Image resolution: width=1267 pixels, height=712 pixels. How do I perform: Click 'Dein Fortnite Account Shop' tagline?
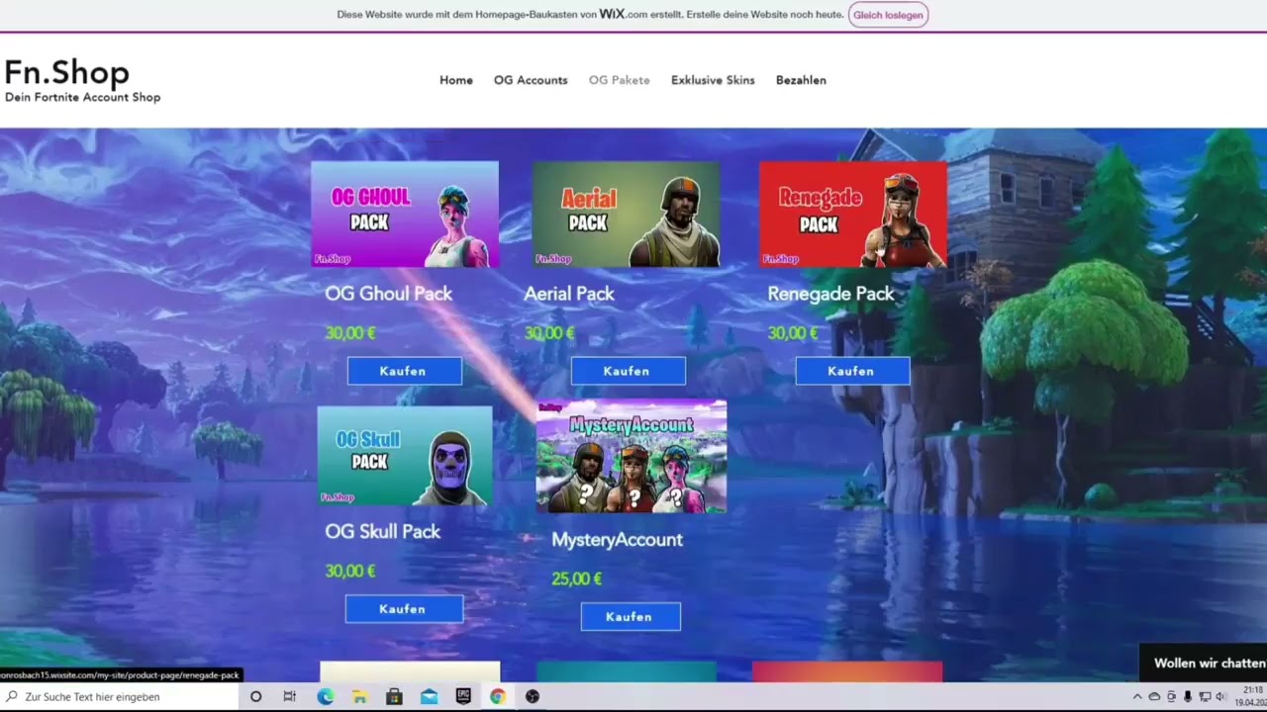(82, 97)
